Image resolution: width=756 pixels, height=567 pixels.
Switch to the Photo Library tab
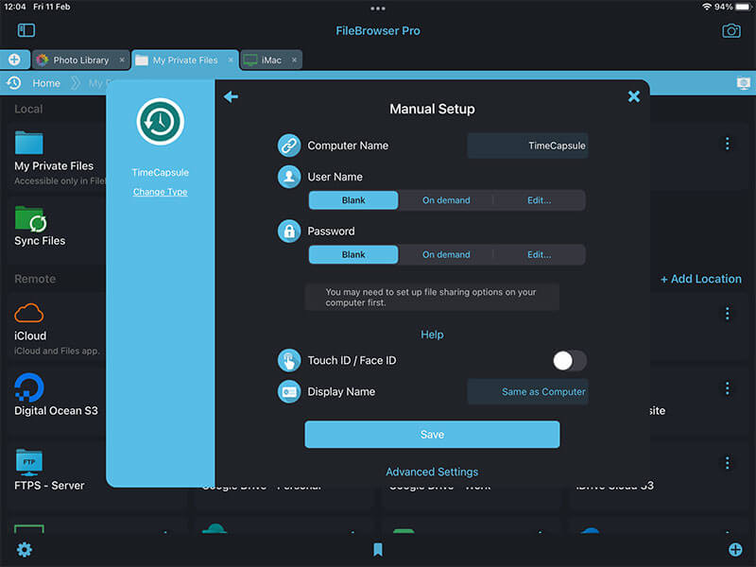[80, 60]
